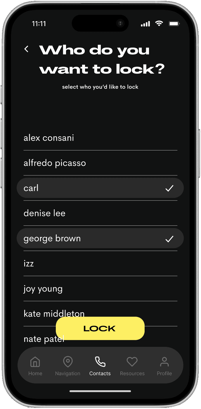Uncheck the checkmark for george brown

(169, 239)
